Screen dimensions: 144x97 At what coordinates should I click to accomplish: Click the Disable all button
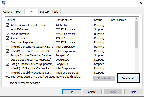(128, 78)
